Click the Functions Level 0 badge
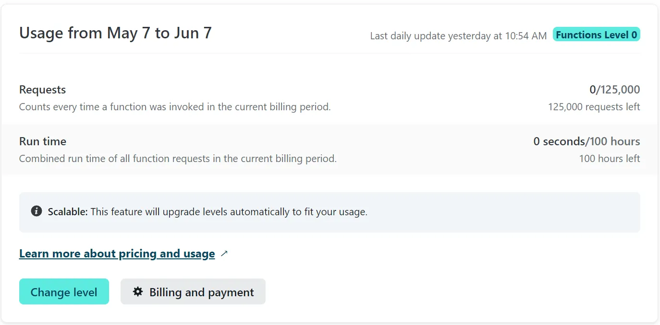This screenshot has width=660, height=325. tap(596, 35)
